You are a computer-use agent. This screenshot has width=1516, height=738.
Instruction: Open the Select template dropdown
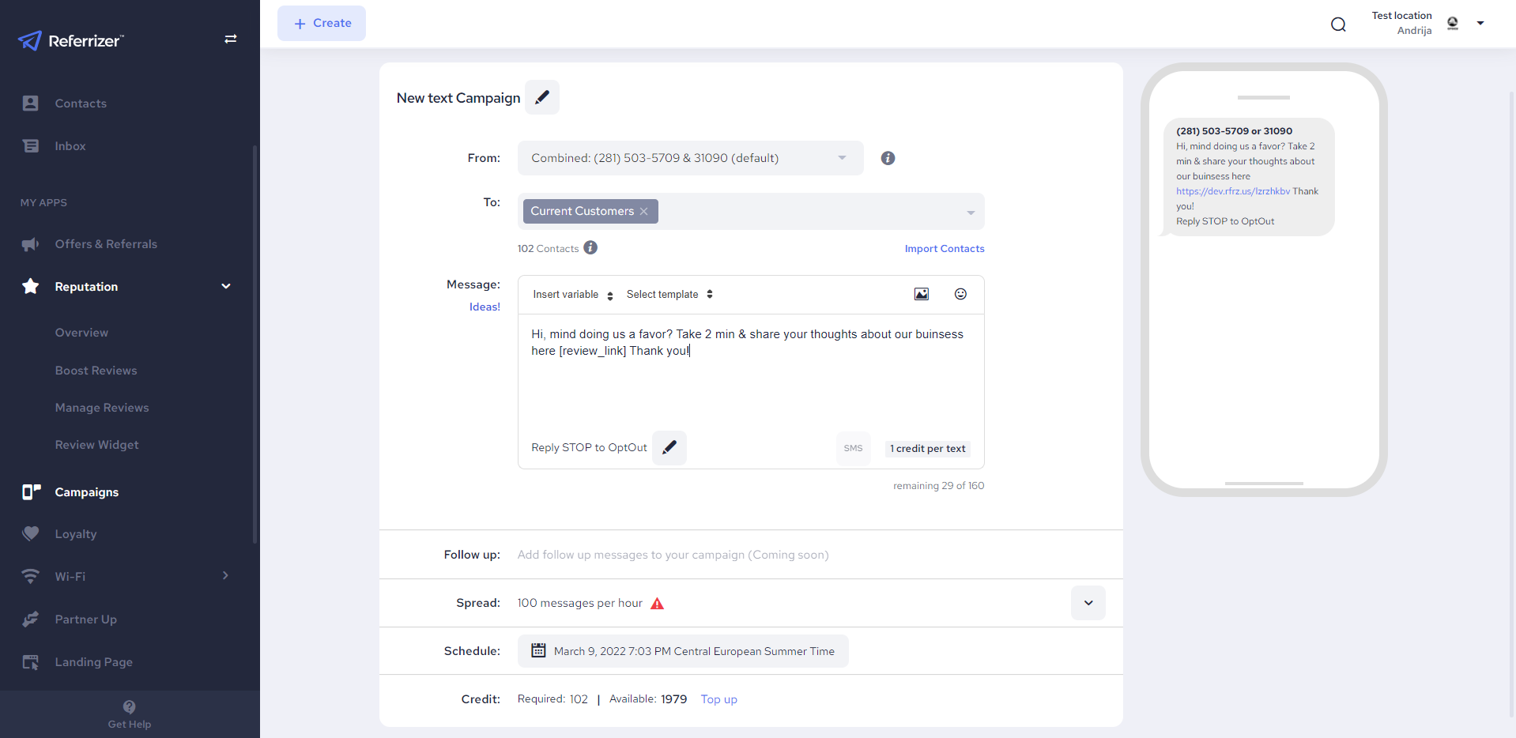point(669,295)
